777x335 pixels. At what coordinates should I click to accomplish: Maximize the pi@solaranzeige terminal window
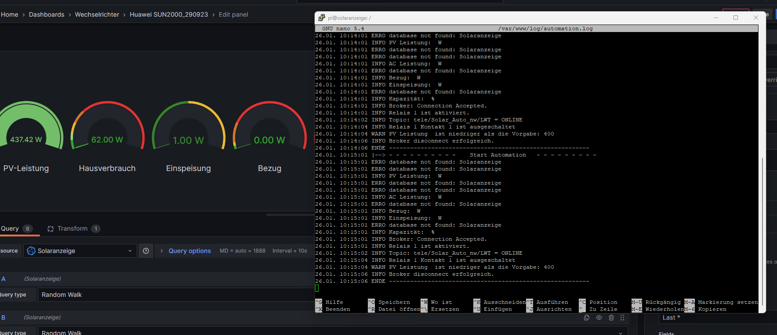tap(736, 18)
